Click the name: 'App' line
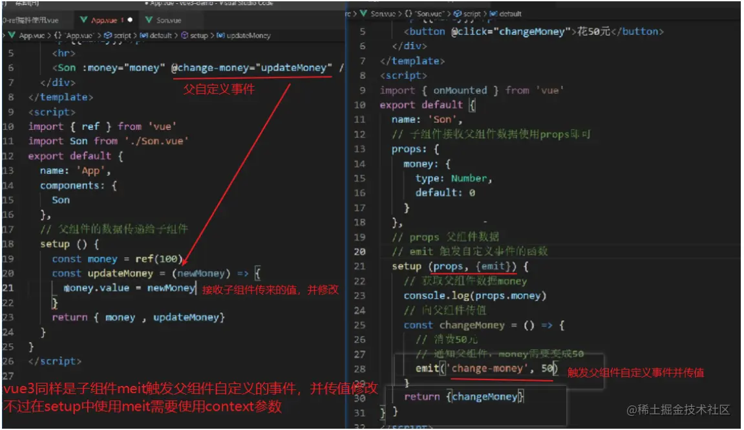This screenshot has height=430, width=744. (75, 171)
